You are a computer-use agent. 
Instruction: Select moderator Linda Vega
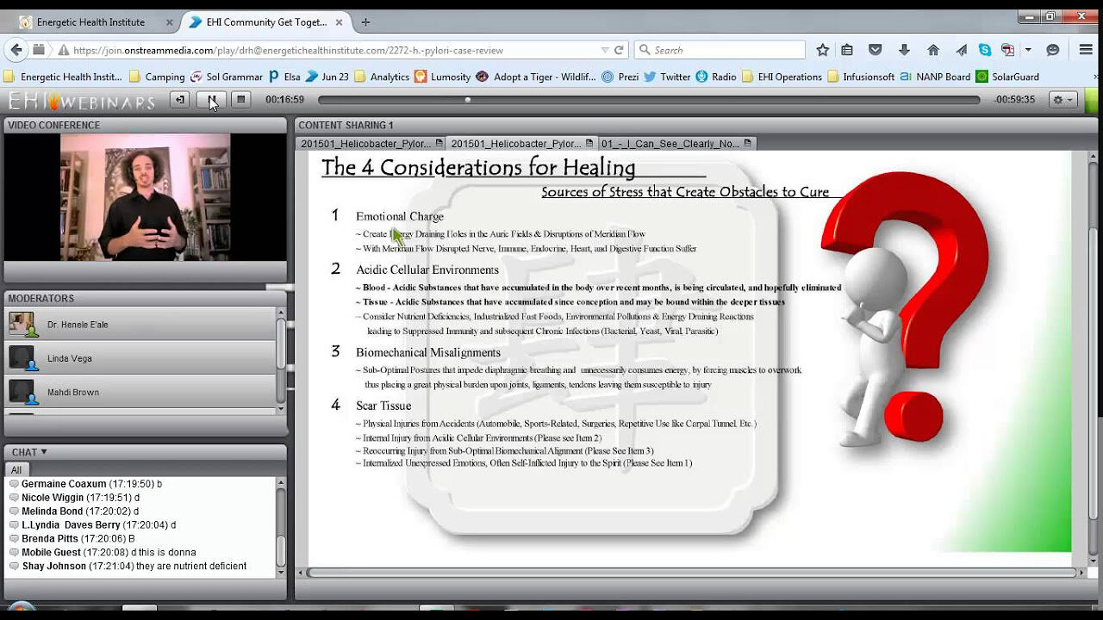(140, 358)
